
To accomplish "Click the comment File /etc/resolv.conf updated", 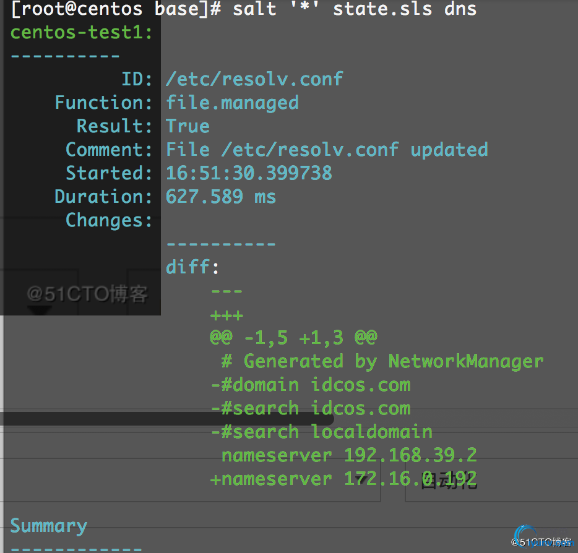I will tap(327, 150).
